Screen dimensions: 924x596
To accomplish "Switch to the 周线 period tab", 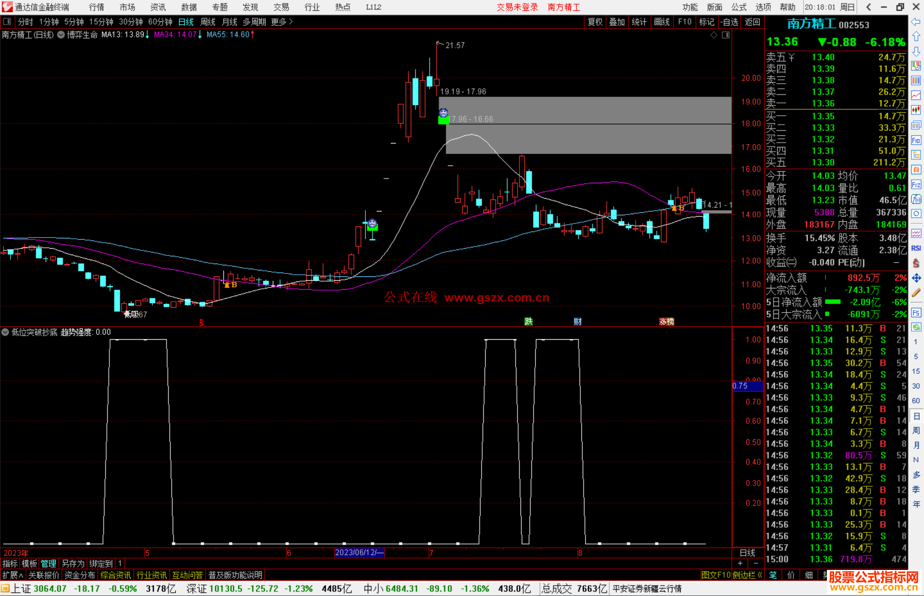I will point(208,22).
